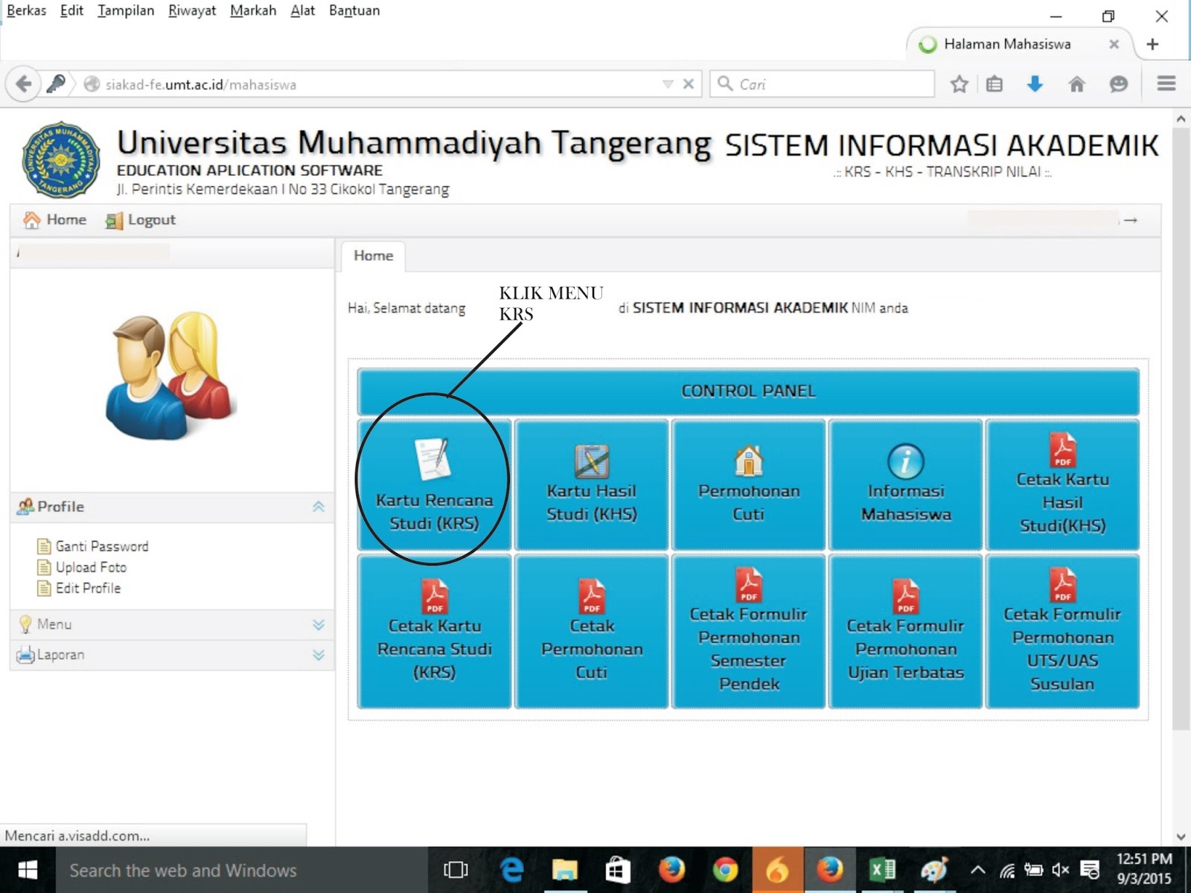Click the right arrow in the navigation bar
This screenshot has width=1191, height=893.
click(1131, 220)
